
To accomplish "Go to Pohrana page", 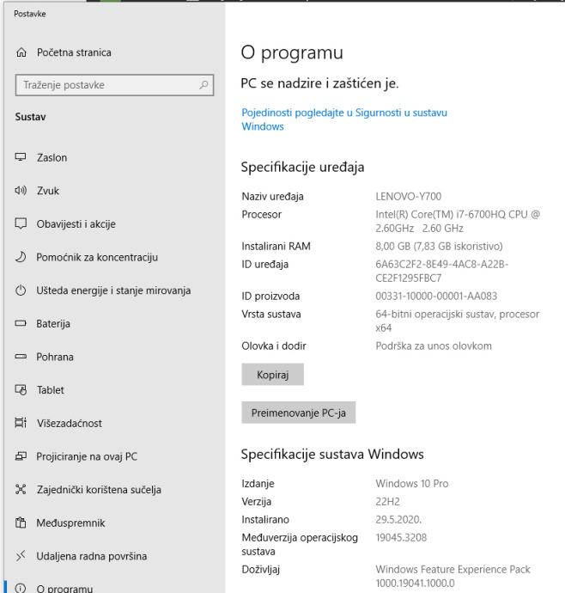I will pos(55,357).
